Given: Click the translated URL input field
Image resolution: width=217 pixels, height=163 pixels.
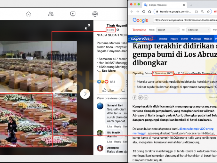Looking at the screenshot, I should (x=185, y=20).
